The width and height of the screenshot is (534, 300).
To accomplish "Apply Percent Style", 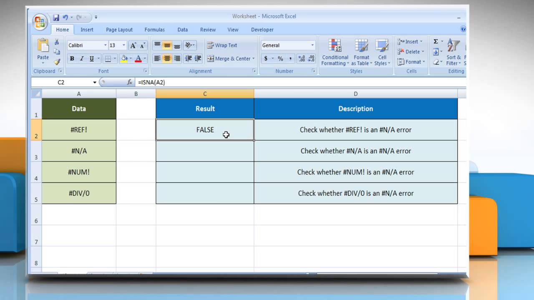I will (280, 59).
